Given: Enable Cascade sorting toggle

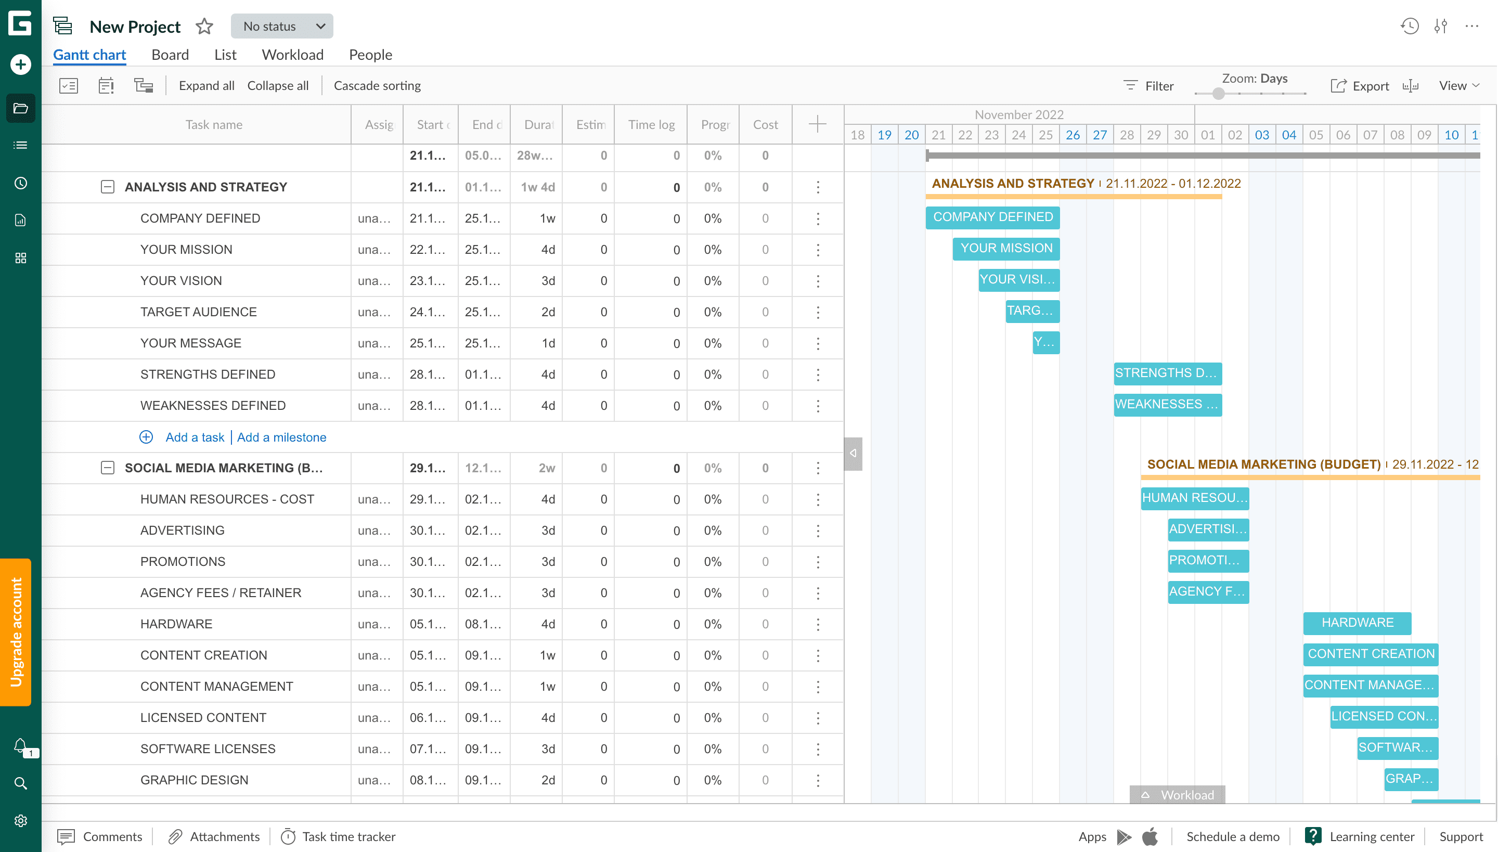Looking at the screenshot, I should point(377,85).
